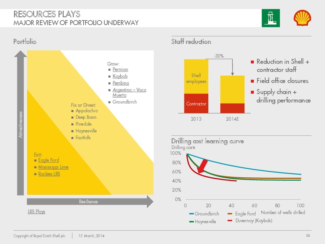The width and height of the screenshot is (325, 244).
Task: Click the 100% y-axis label
Action: [x=175, y=153]
